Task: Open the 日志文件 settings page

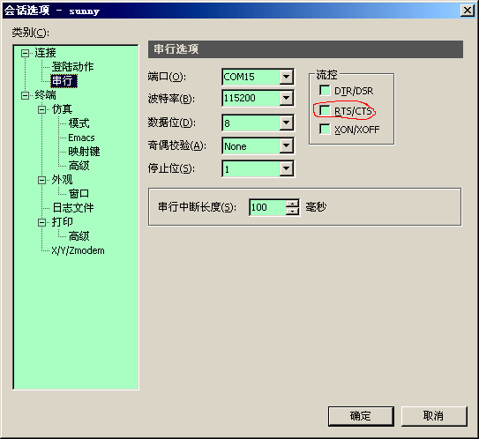Action: (73, 207)
